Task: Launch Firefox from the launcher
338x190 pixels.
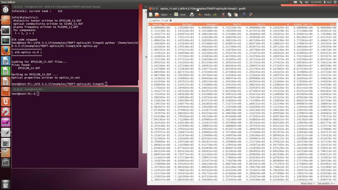Action: [6, 50]
